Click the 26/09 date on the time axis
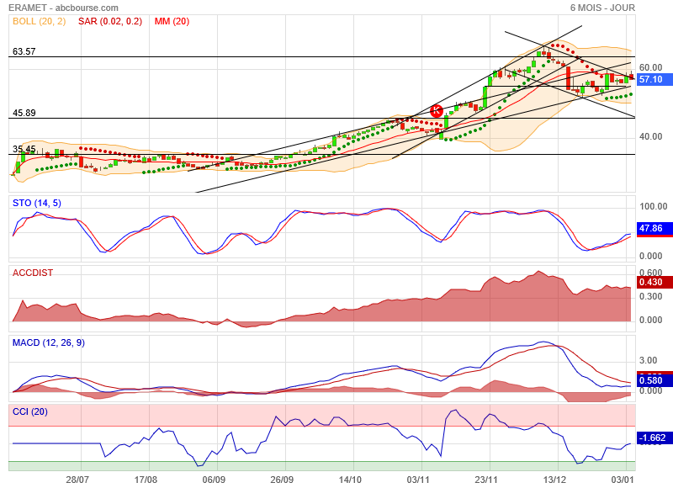The height and width of the screenshot is (488, 673). (282, 480)
